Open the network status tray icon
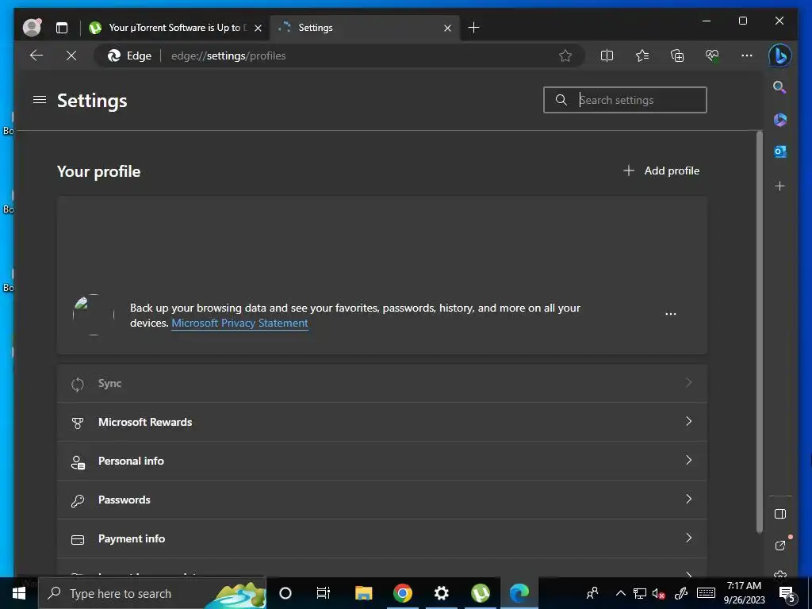The image size is (812, 609). pos(640,593)
